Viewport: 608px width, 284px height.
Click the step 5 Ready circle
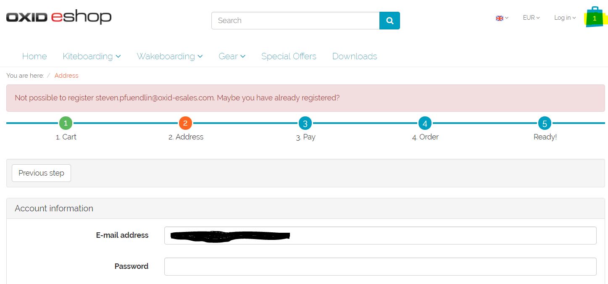click(545, 123)
